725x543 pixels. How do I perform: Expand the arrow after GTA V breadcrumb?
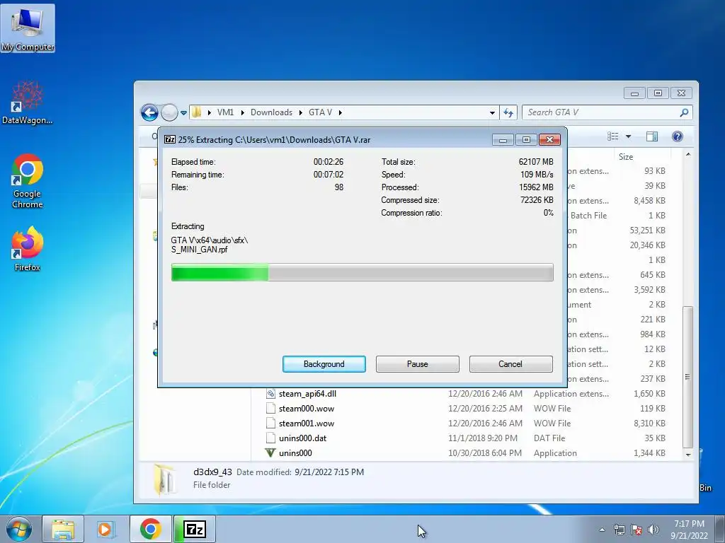pos(341,112)
